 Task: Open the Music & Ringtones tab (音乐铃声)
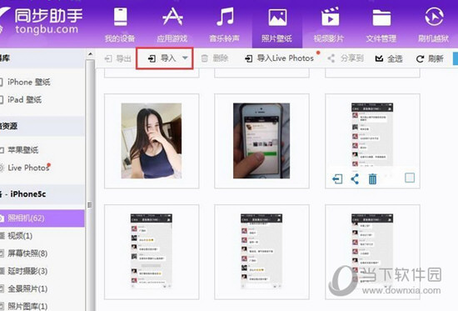(224, 25)
